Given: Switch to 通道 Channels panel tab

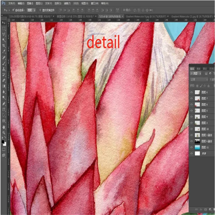Looking at the screenshot, I should tap(198, 69).
